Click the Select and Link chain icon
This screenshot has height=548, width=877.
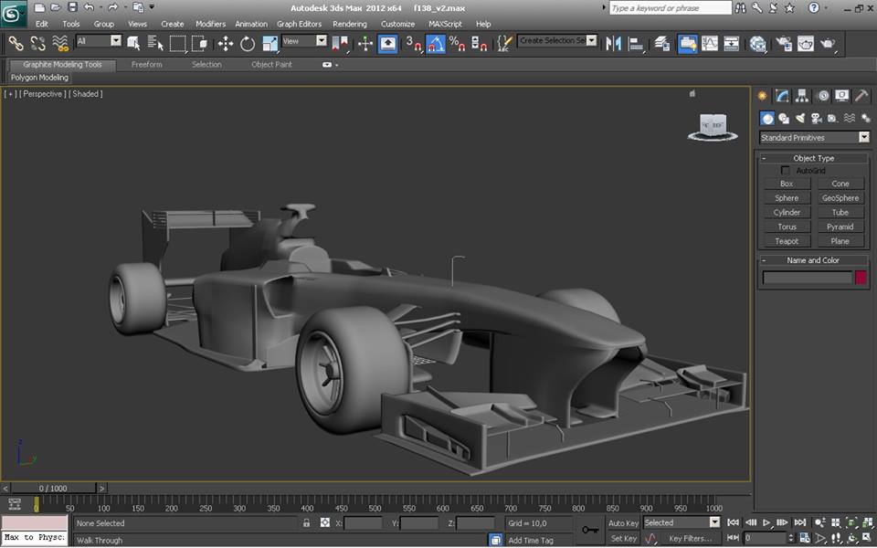point(16,43)
